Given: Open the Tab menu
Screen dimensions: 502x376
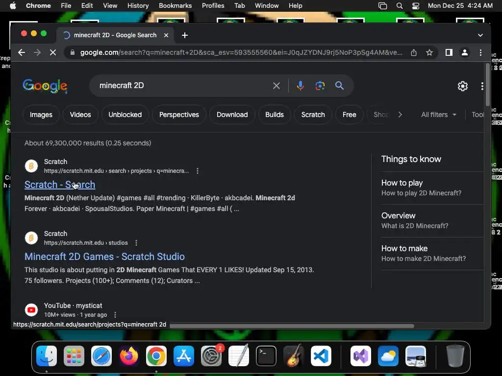Looking at the screenshot, I should point(239,6).
